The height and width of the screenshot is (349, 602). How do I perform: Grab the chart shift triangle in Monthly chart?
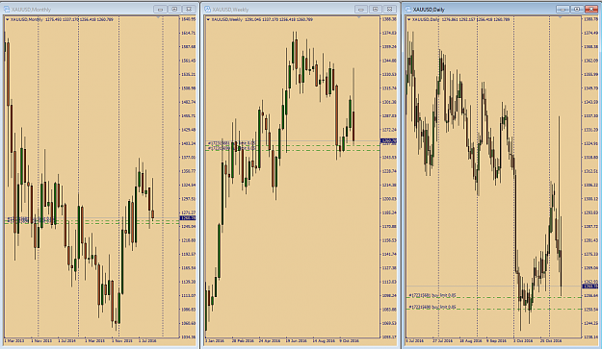[158, 17]
